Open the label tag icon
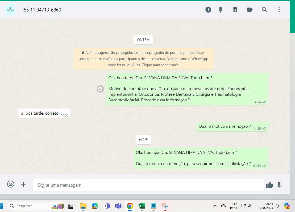Screen dimensions: 295x212 click(250, 10)
